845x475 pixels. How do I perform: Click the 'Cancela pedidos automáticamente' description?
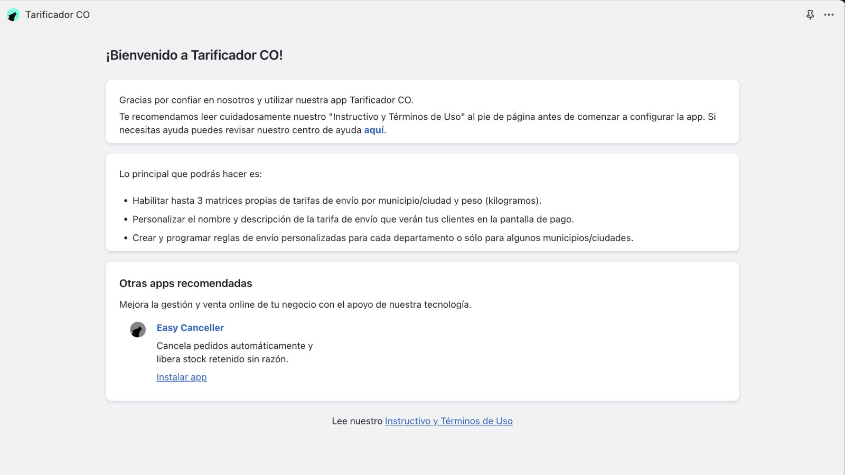tap(235, 352)
